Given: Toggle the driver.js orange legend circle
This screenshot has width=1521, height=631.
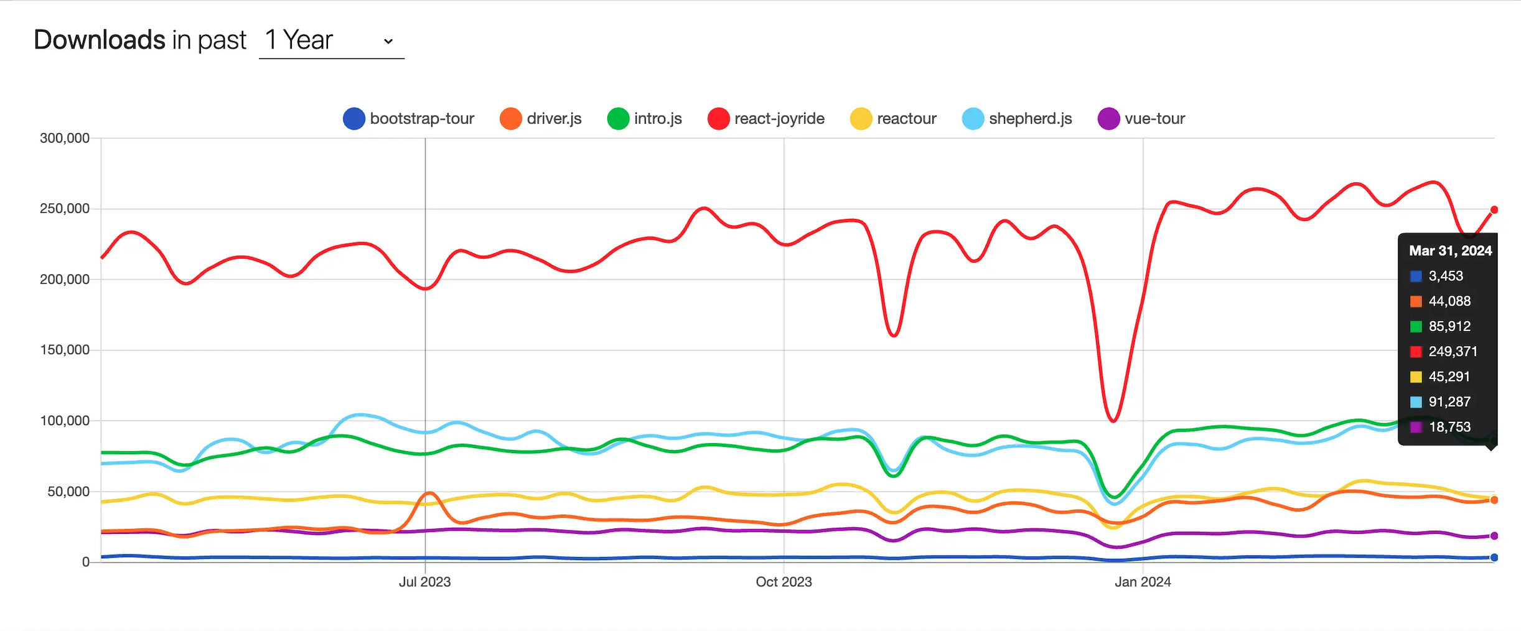Looking at the screenshot, I should pos(510,119).
